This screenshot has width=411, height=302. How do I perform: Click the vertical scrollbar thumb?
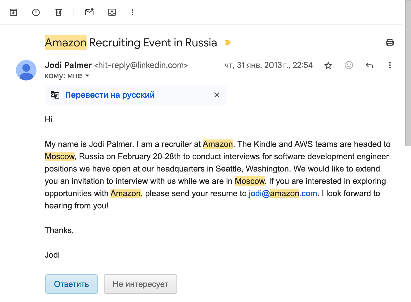408,73
